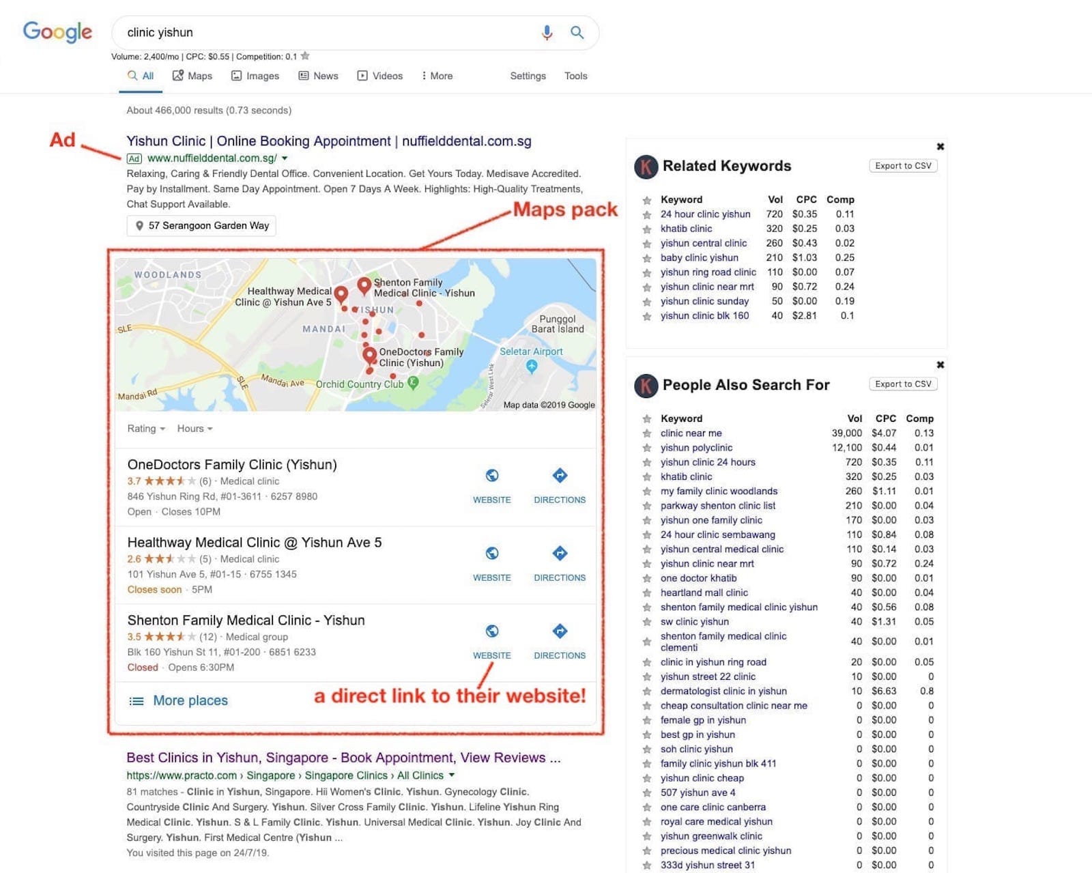This screenshot has width=1092, height=873.
Task: Open Best Clinics in Yishun practo result
Action: 343,758
